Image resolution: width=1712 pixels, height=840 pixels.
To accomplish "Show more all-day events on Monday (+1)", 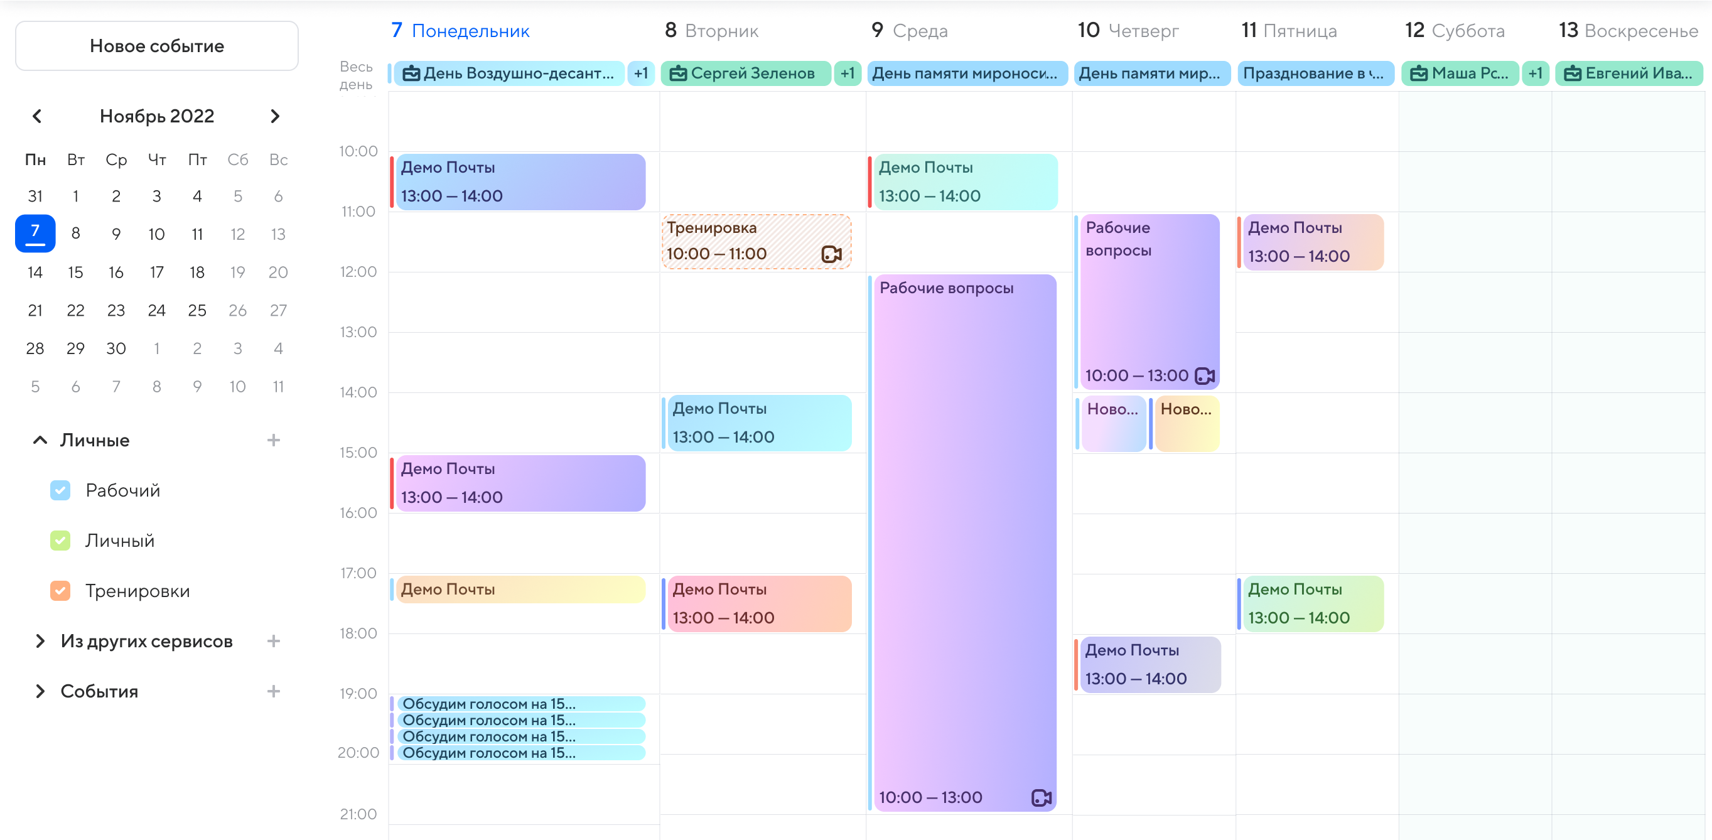I will click(x=641, y=73).
